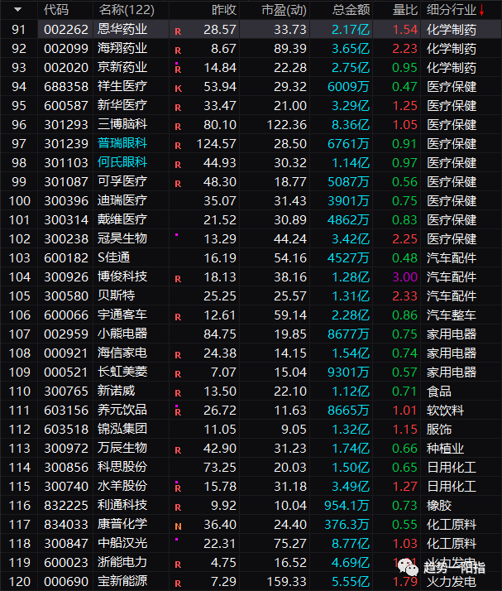This screenshot has height=591, width=502.
Task: Click 汽车整车 industry cell for 宇通客车
Action: 452,315
